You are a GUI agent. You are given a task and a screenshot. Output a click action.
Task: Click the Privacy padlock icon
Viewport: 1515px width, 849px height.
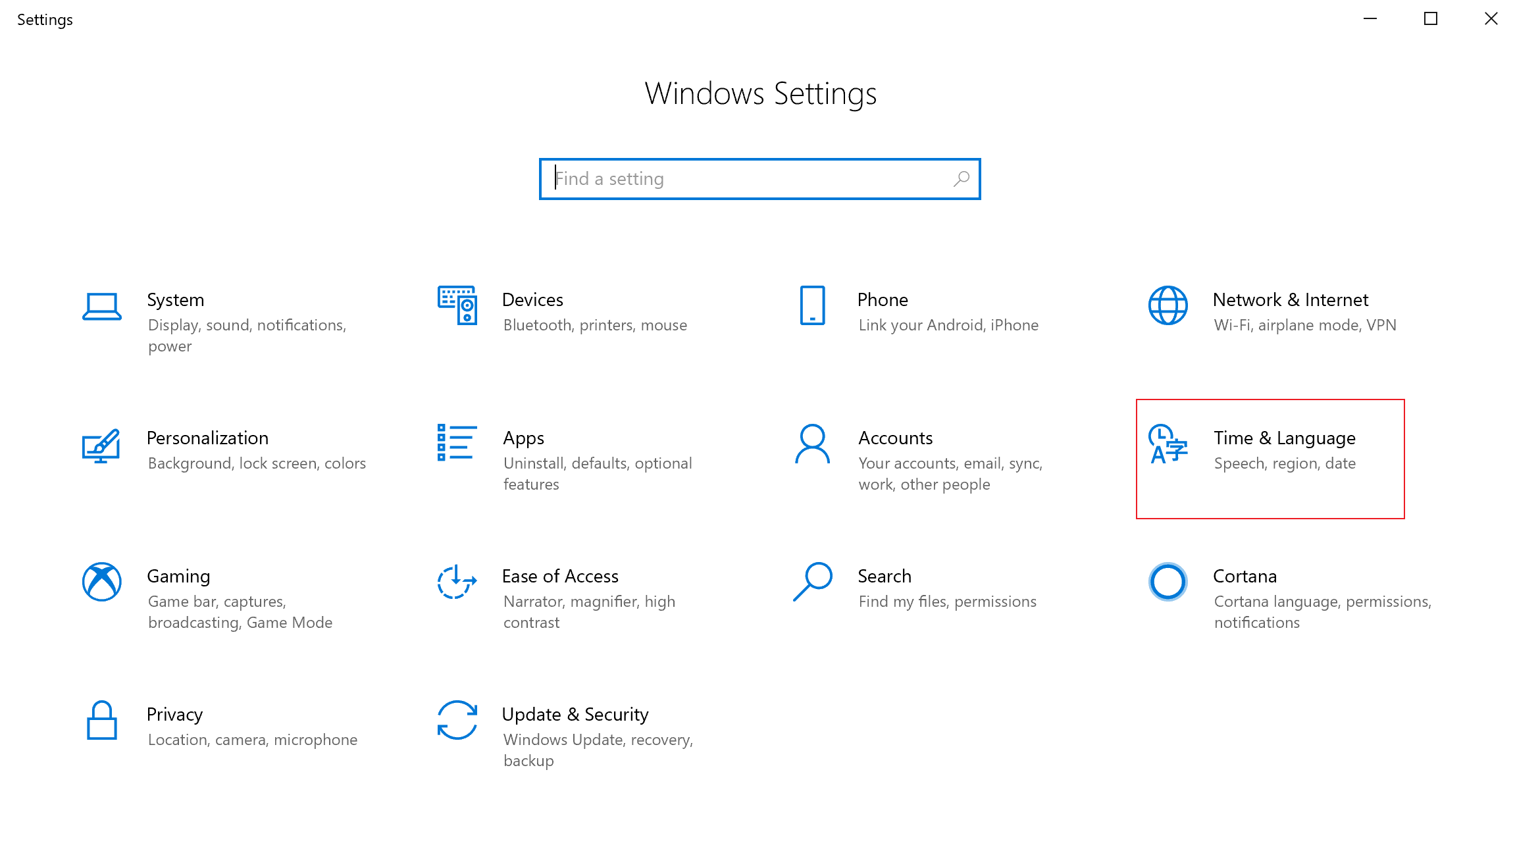point(102,720)
